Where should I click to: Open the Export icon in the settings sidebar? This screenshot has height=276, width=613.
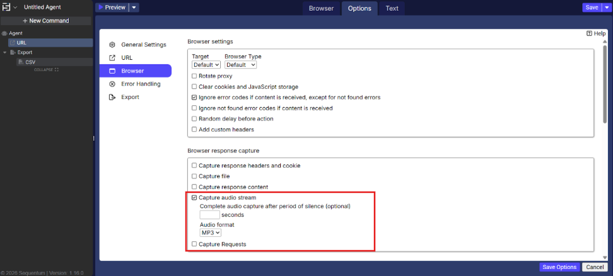point(112,97)
